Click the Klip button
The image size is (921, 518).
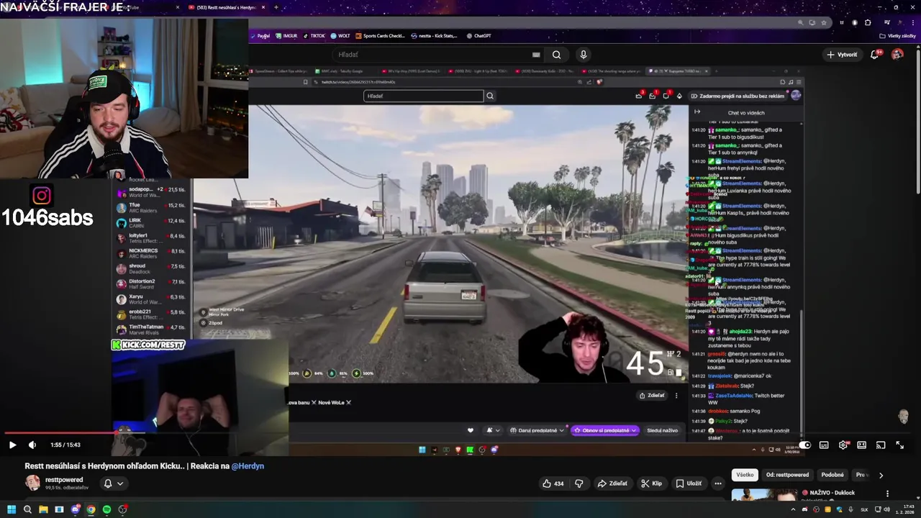click(651, 483)
